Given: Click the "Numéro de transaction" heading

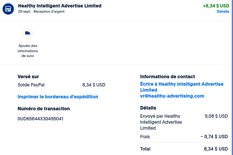Looking at the screenshot, I should 44,109.
